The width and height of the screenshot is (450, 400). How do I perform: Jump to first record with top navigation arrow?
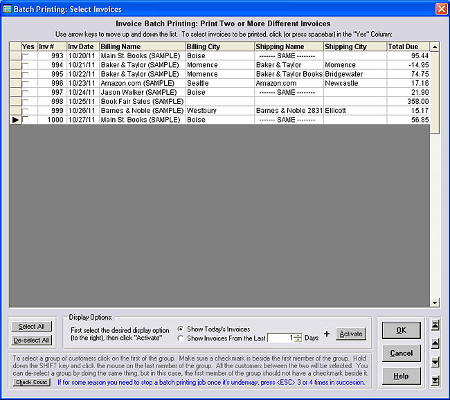point(435,324)
